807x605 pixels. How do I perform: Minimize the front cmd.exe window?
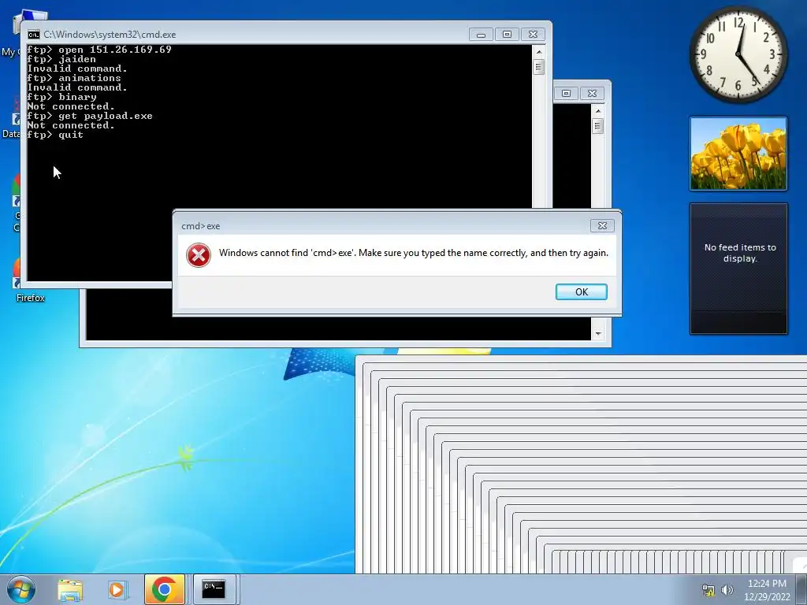pos(481,35)
